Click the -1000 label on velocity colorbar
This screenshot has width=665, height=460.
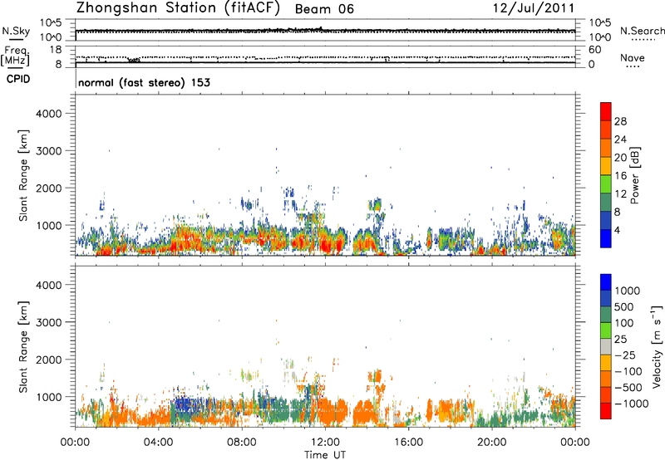coord(632,404)
